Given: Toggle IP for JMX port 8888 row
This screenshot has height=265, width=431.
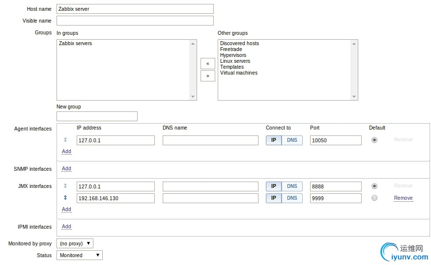Looking at the screenshot, I should [274, 186].
